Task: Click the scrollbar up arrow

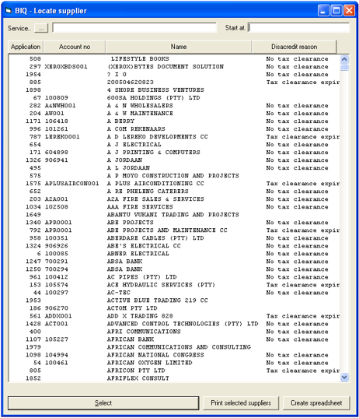Action: pos(344,59)
